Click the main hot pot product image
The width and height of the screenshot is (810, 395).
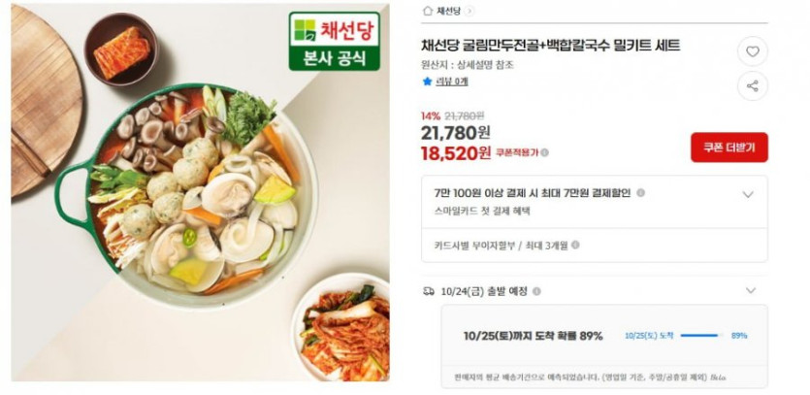pos(200,192)
